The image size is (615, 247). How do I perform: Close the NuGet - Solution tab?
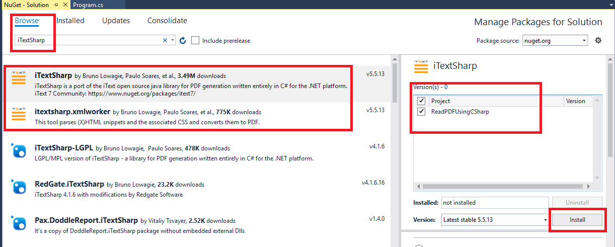point(65,5)
